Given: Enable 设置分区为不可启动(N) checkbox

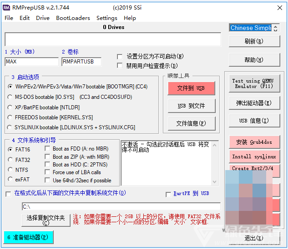Looking at the screenshot, I should point(120,57).
